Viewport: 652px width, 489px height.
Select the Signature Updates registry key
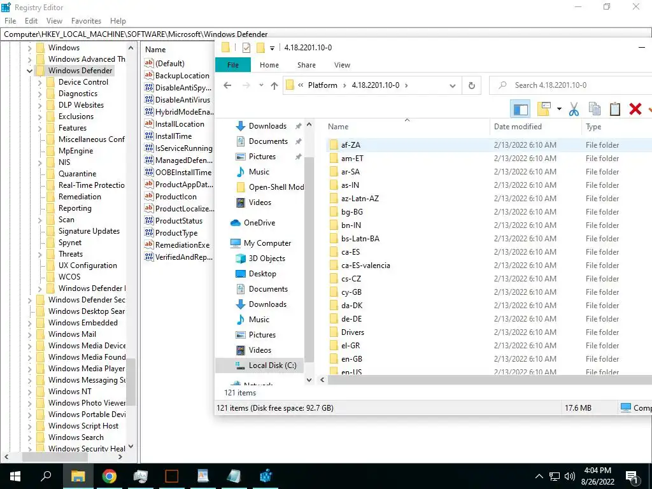click(x=89, y=231)
